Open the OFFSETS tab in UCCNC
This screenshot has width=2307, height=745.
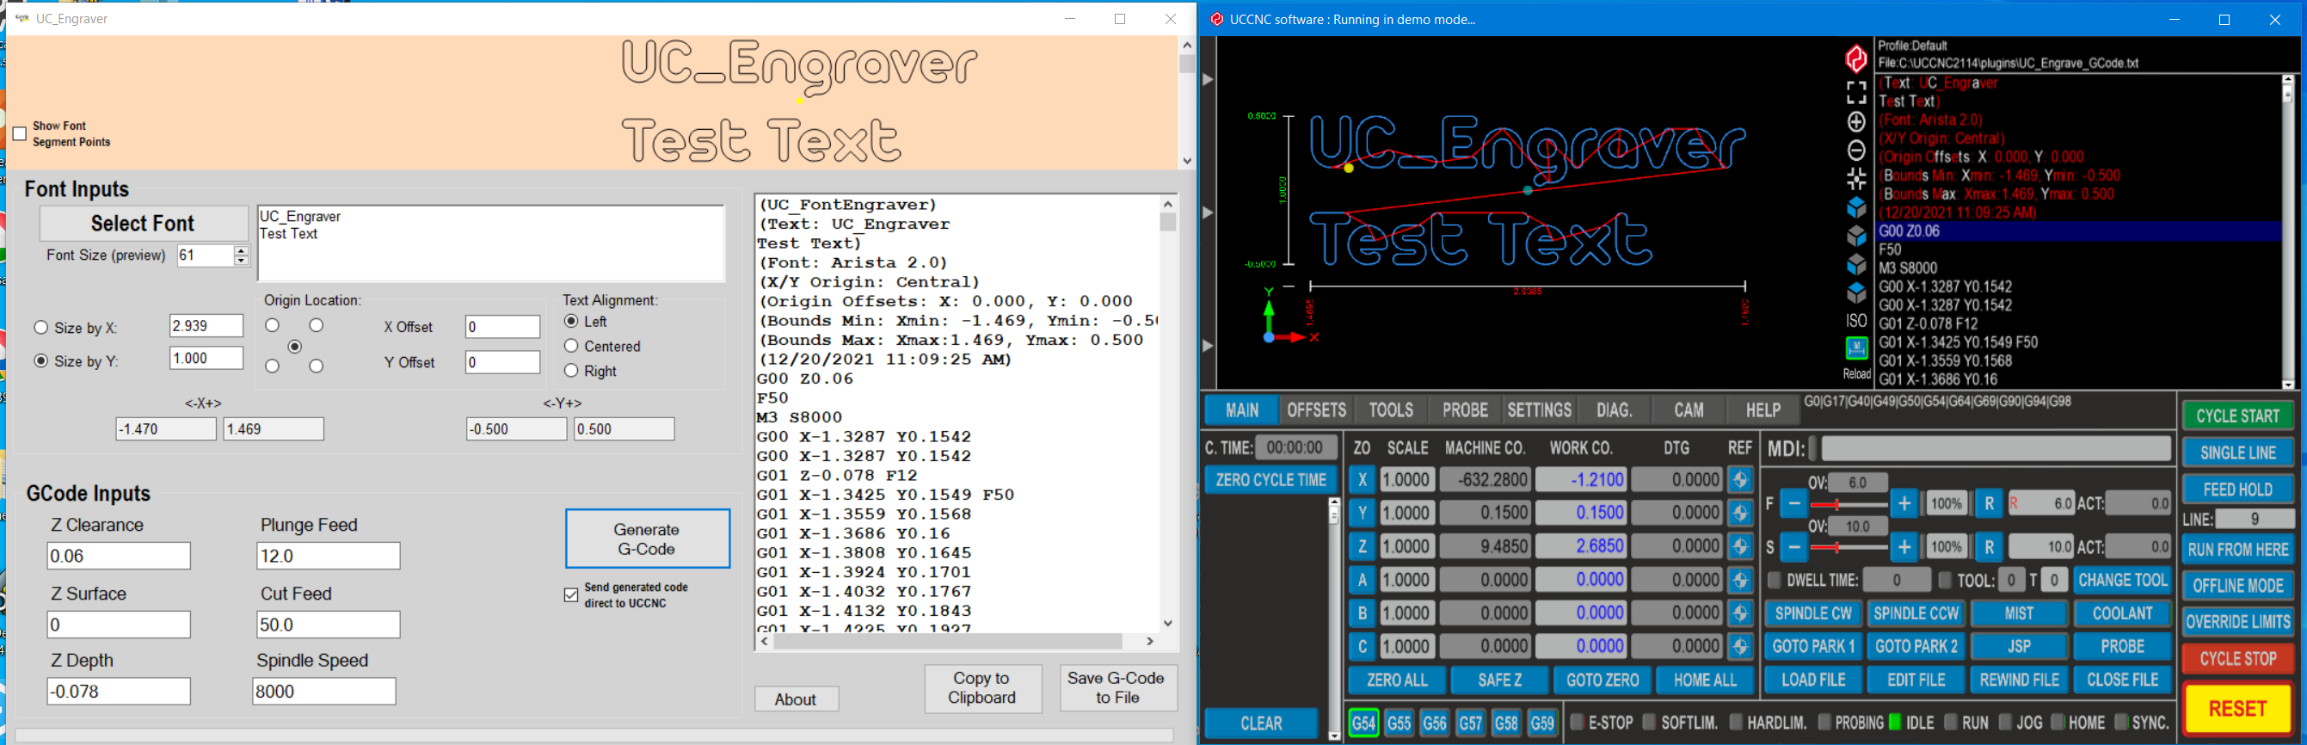click(1315, 410)
